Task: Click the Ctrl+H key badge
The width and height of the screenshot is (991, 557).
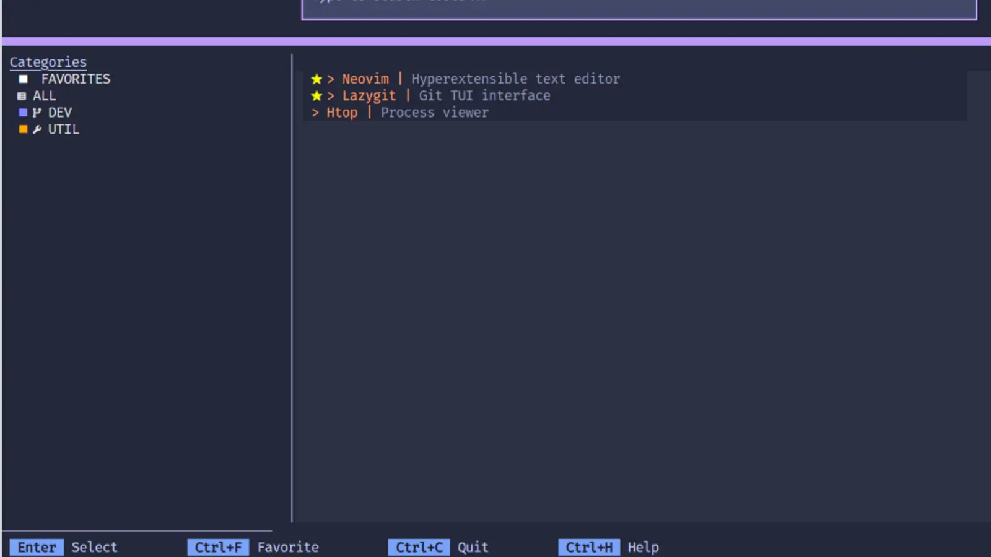Action: (589, 547)
